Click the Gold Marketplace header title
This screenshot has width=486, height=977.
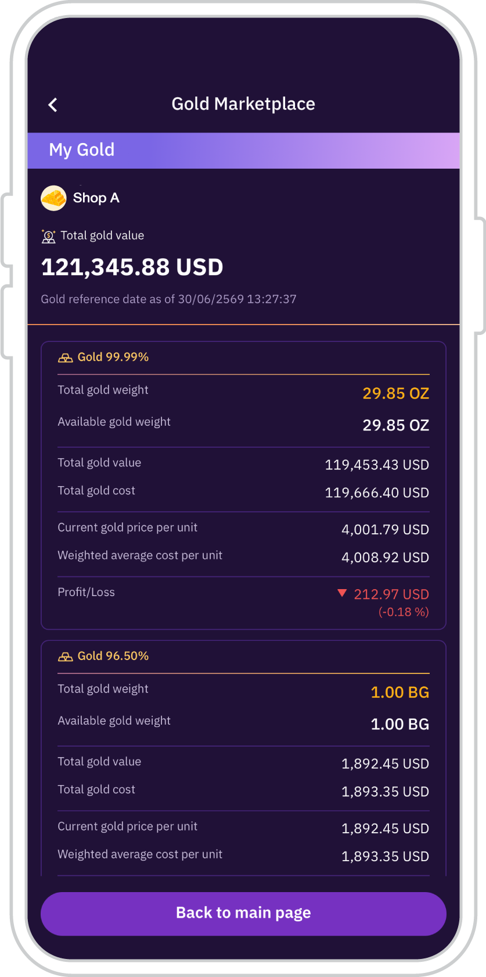(x=243, y=104)
